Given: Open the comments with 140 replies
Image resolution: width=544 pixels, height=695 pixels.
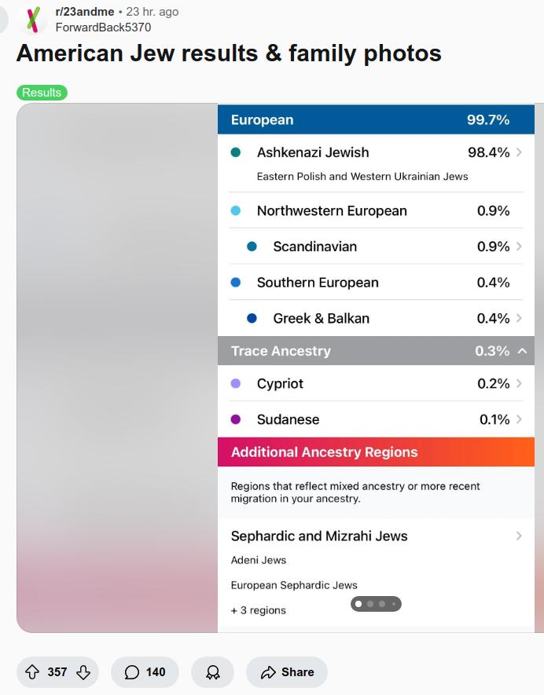Looking at the screenshot, I should click(x=145, y=672).
